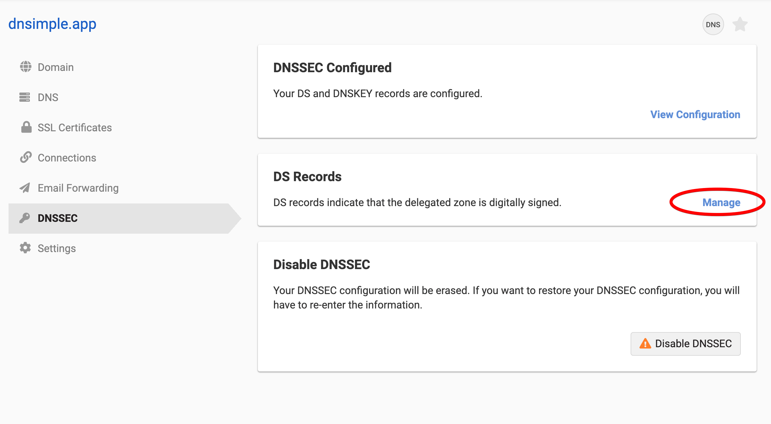Image resolution: width=771 pixels, height=424 pixels.
Task: Navigate to Email Forwarding
Action: point(78,188)
